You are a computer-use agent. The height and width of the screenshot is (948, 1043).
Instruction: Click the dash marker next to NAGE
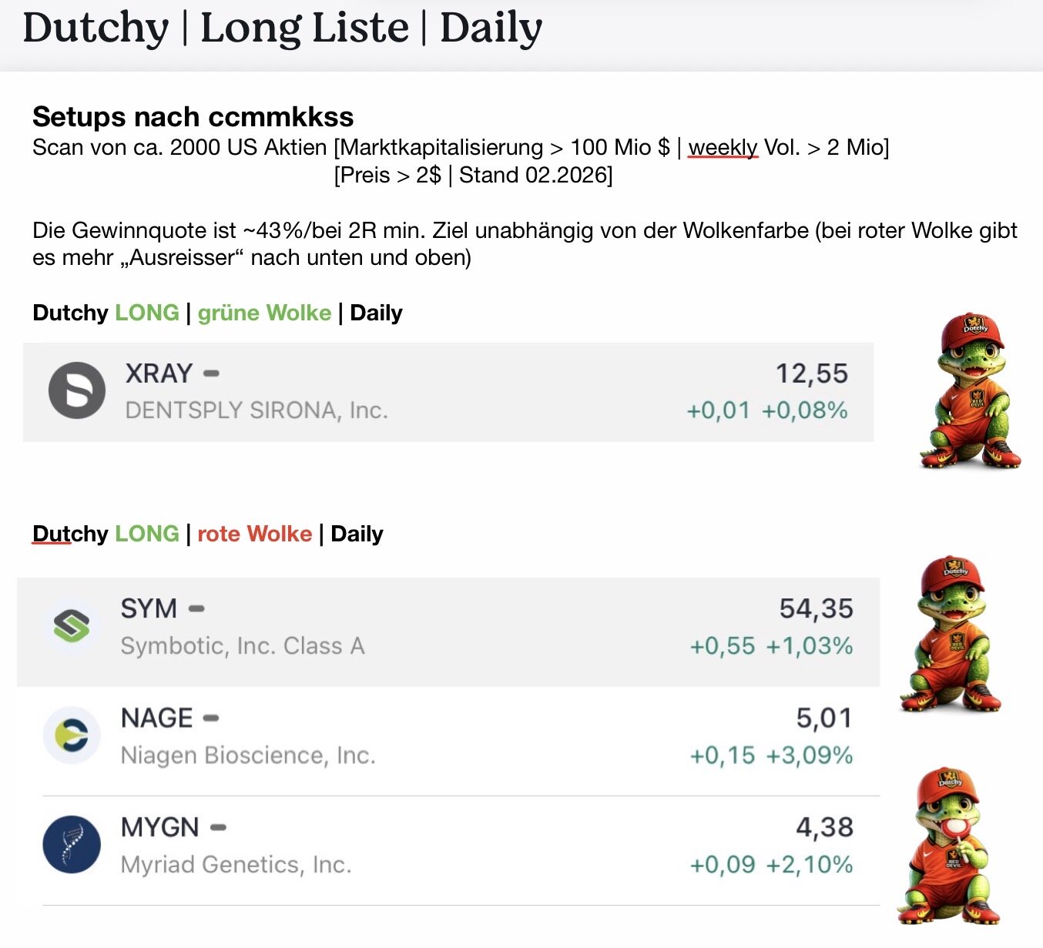(x=211, y=719)
